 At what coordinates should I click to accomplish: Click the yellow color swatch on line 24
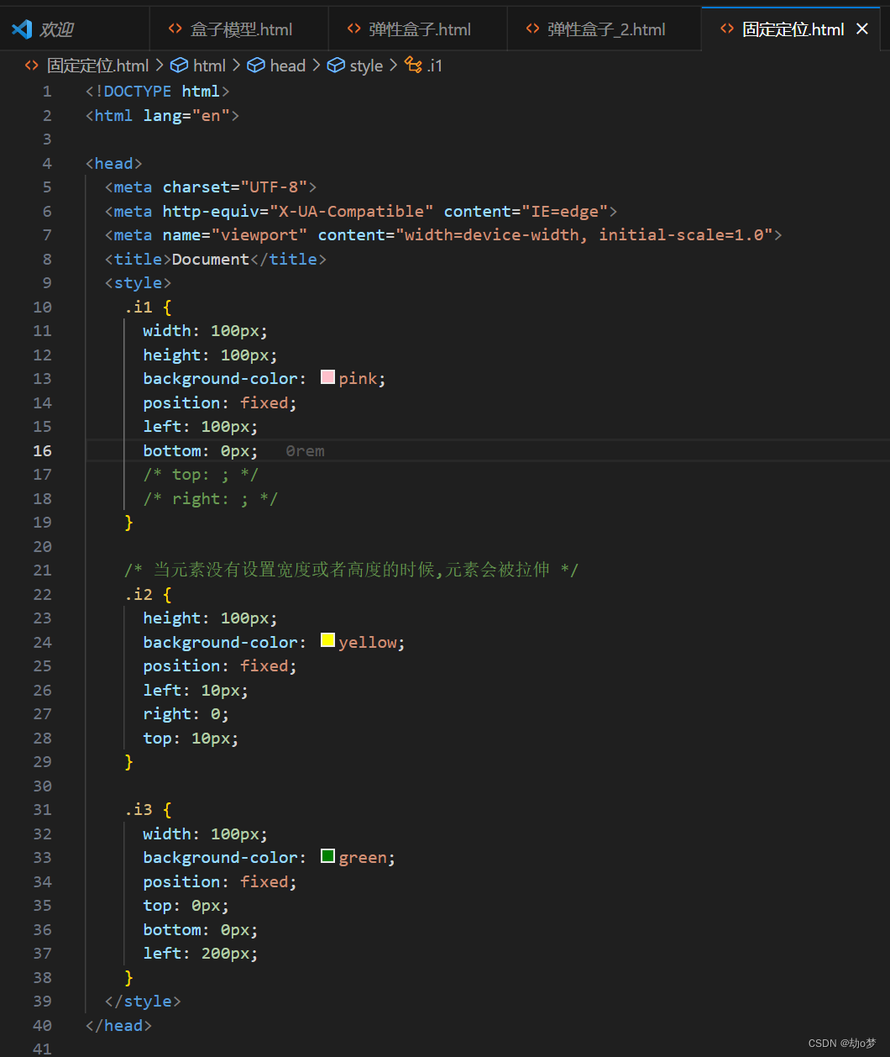(327, 639)
